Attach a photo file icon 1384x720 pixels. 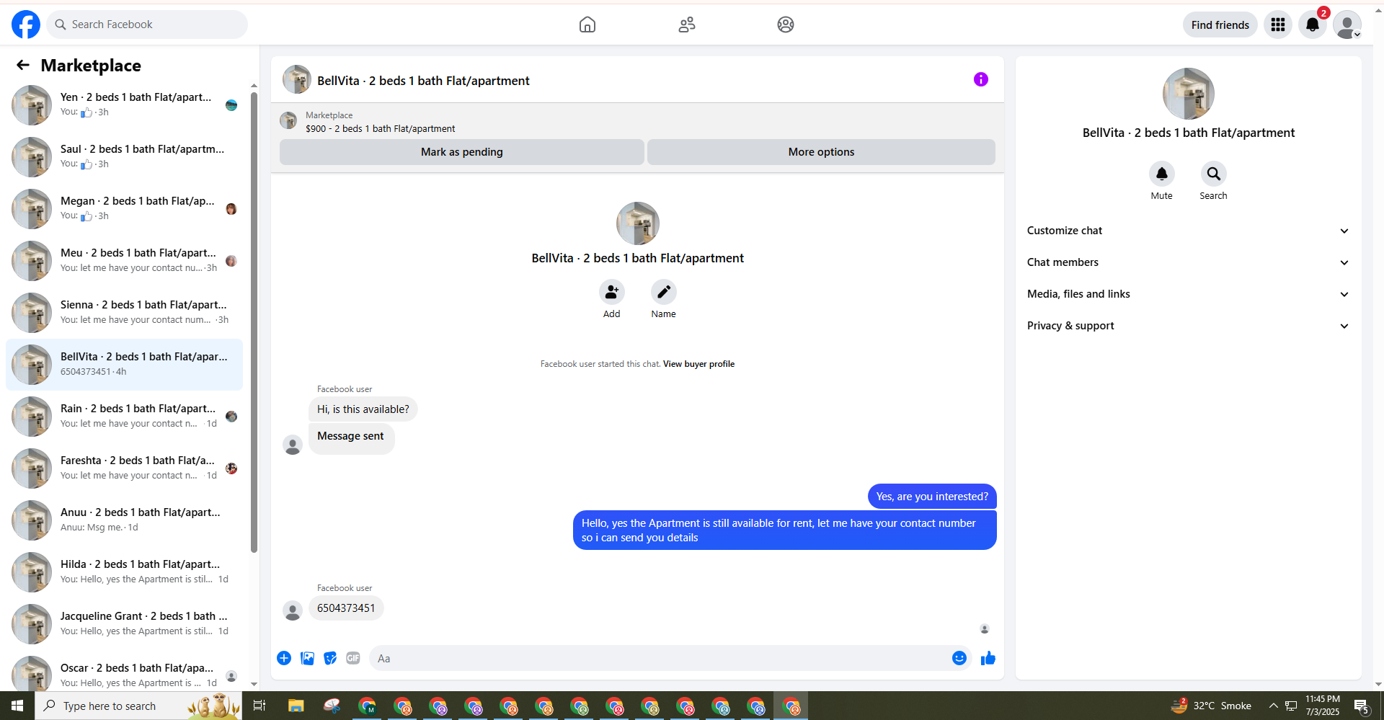point(307,658)
